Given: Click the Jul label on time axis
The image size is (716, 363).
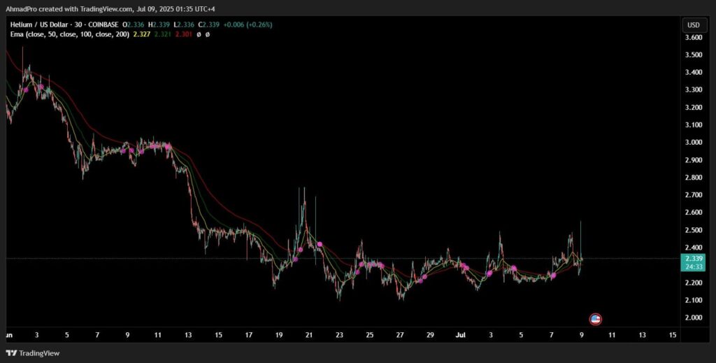Looking at the screenshot, I should [x=460, y=335].
